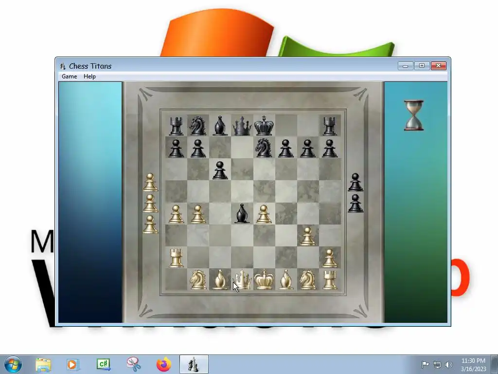
Task: Select the black rook on a8, top-left corner
Action: pos(176,126)
